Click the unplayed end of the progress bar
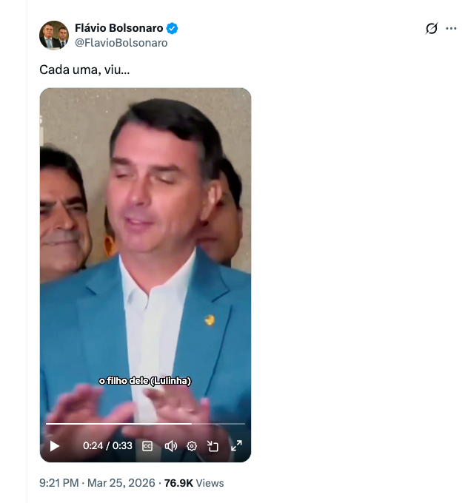The image size is (468, 503). point(222,424)
